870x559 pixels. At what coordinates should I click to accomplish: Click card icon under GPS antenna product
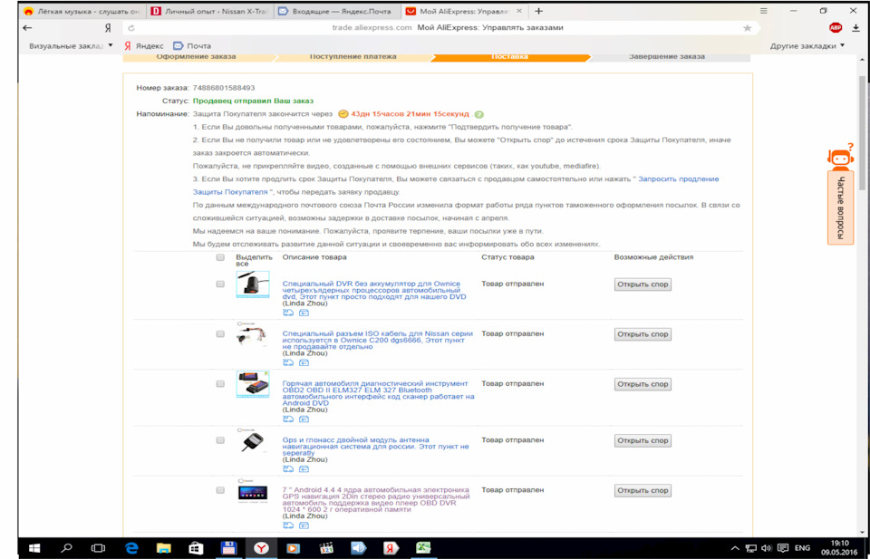[304, 469]
